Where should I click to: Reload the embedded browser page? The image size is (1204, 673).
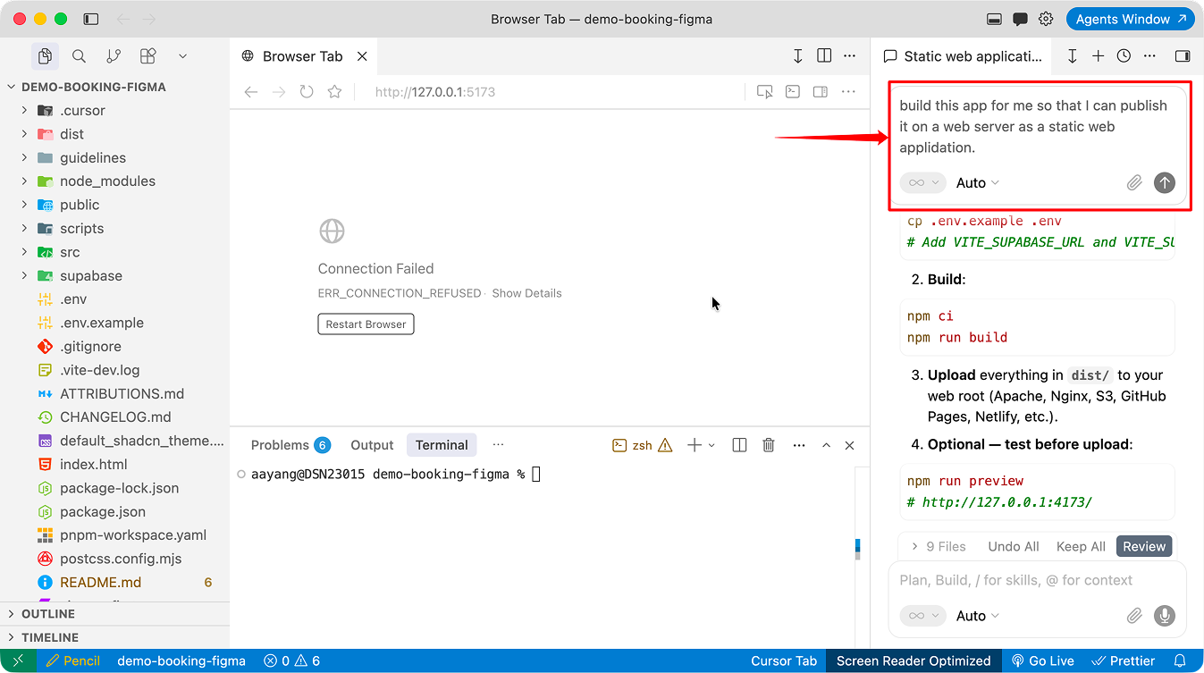(x=307, y=92)
